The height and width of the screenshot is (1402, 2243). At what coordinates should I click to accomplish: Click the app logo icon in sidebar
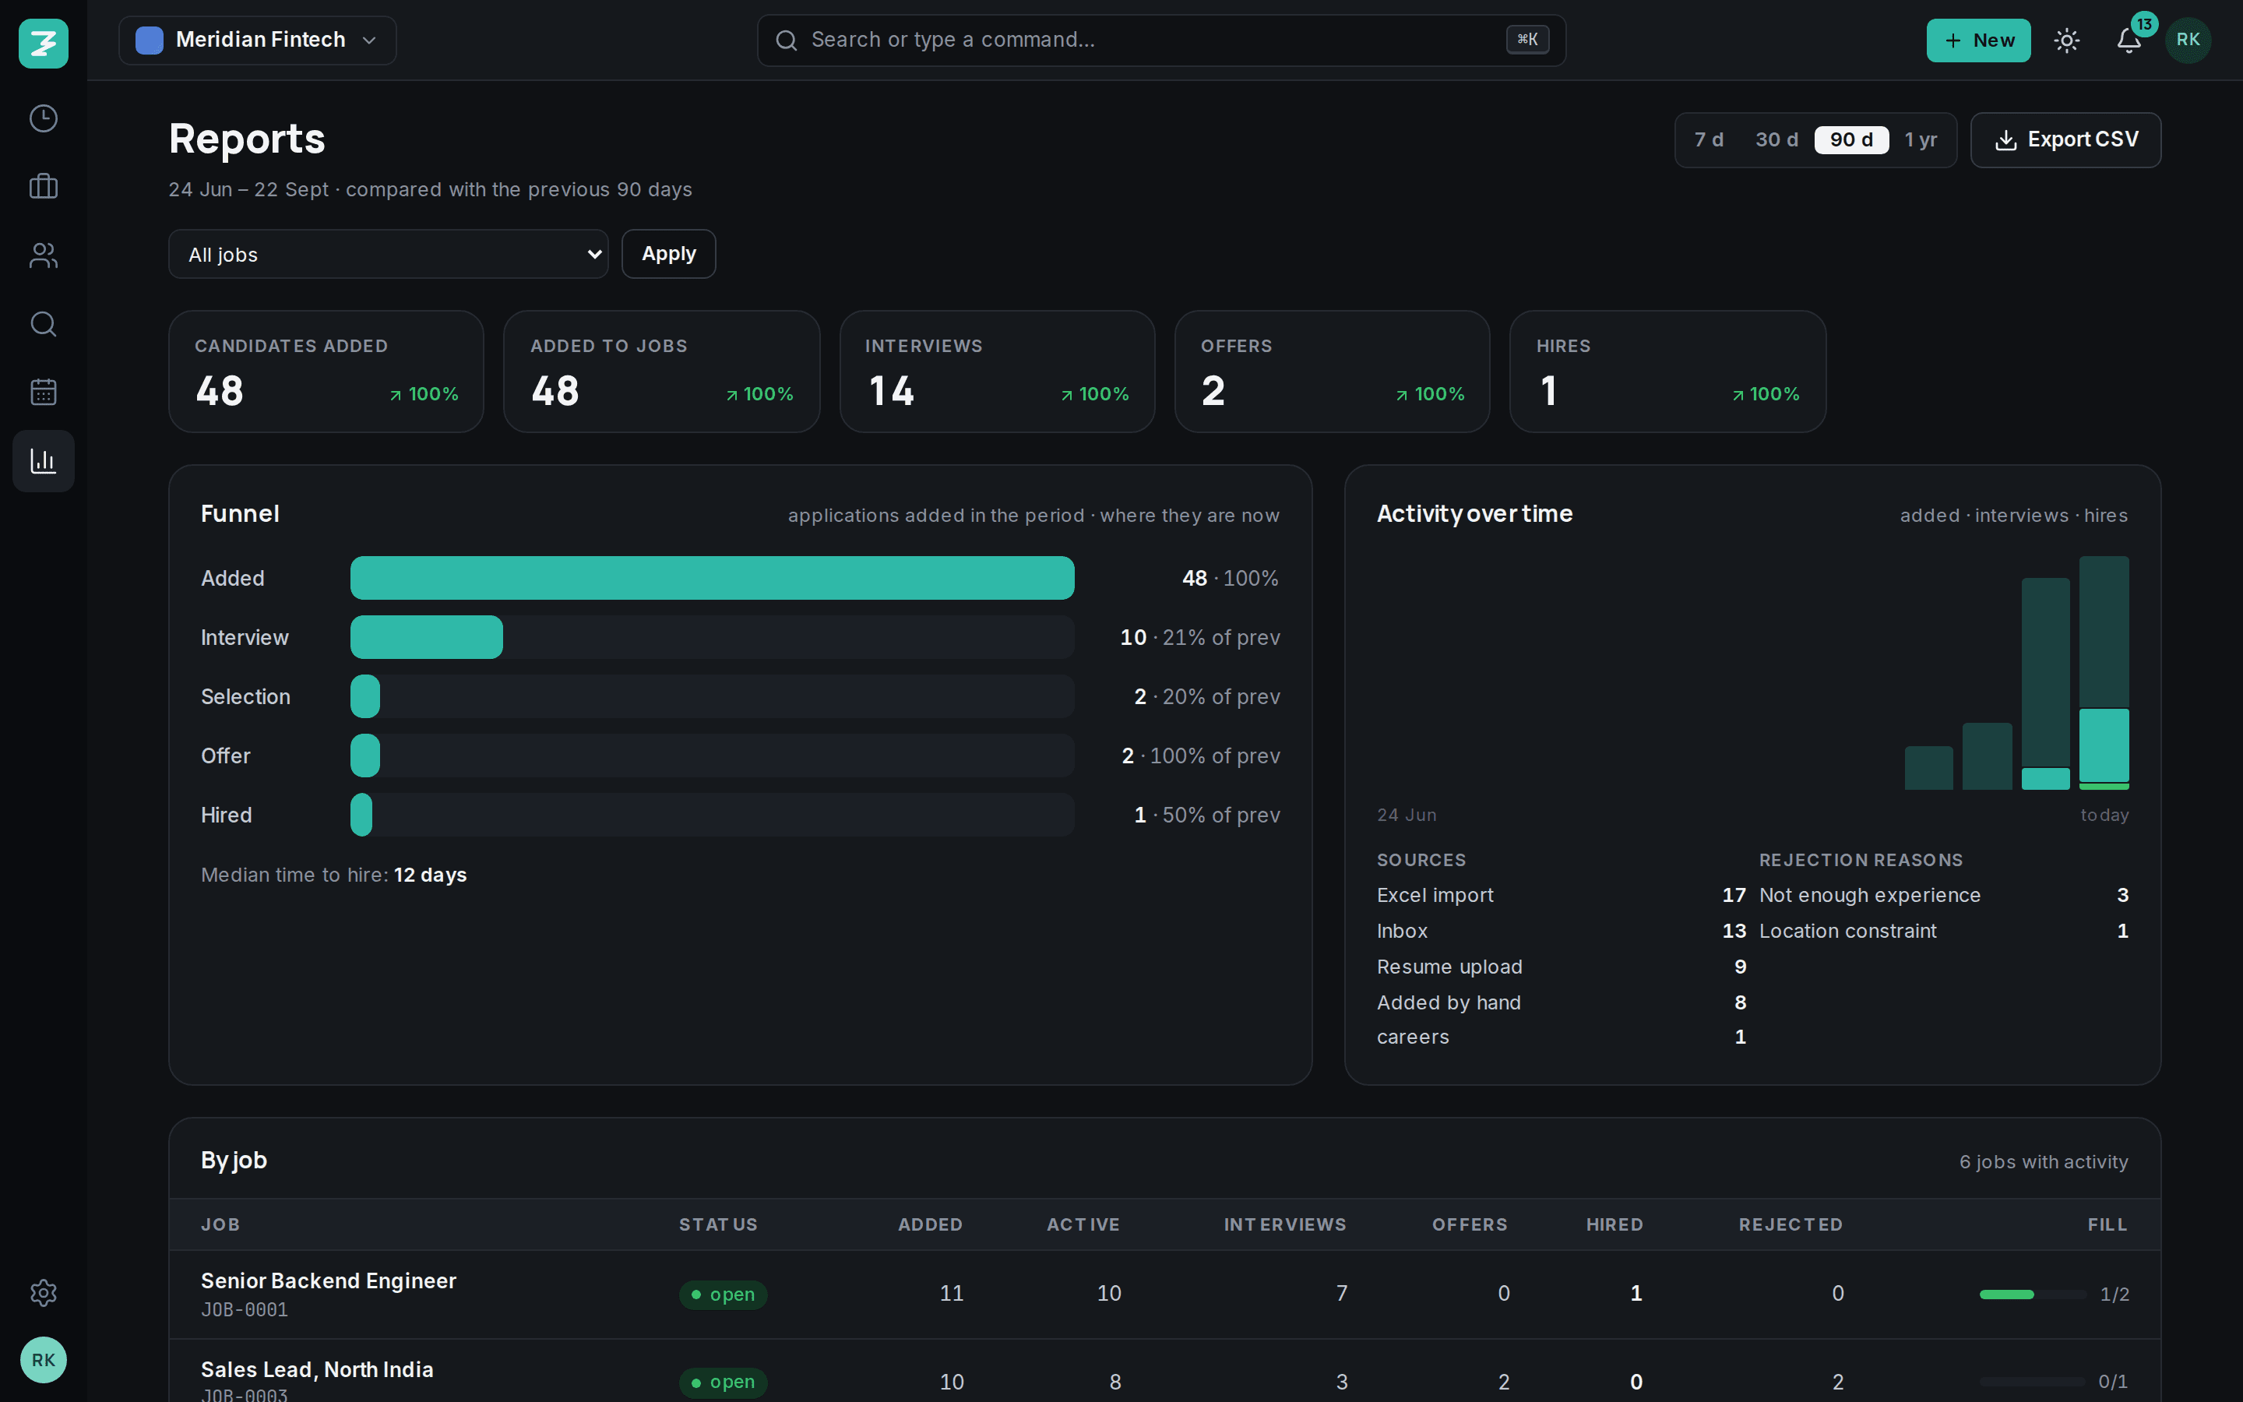[44, 43]
